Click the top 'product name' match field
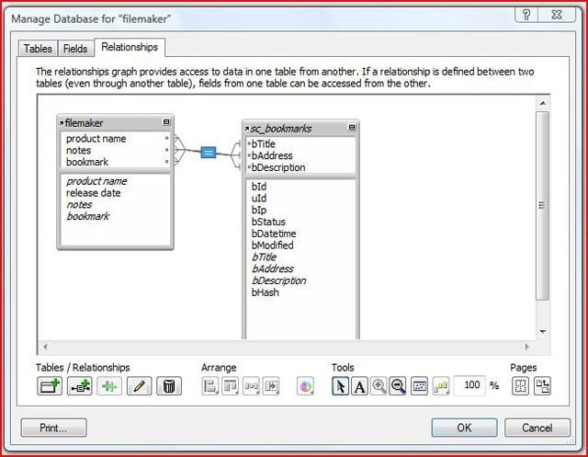 coord(96,139)
